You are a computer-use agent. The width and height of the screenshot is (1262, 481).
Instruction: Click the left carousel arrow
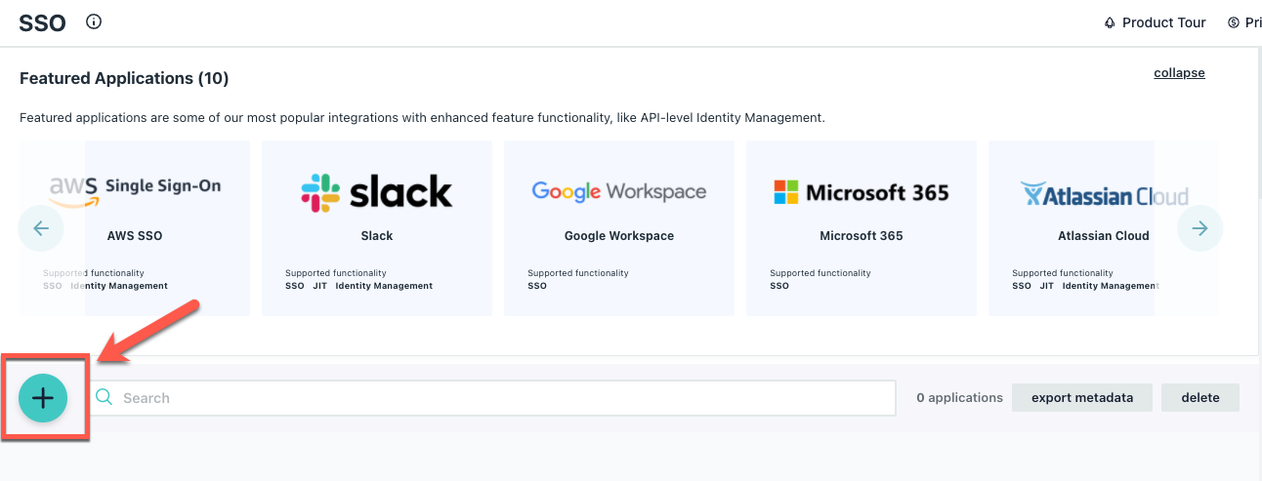41,228
